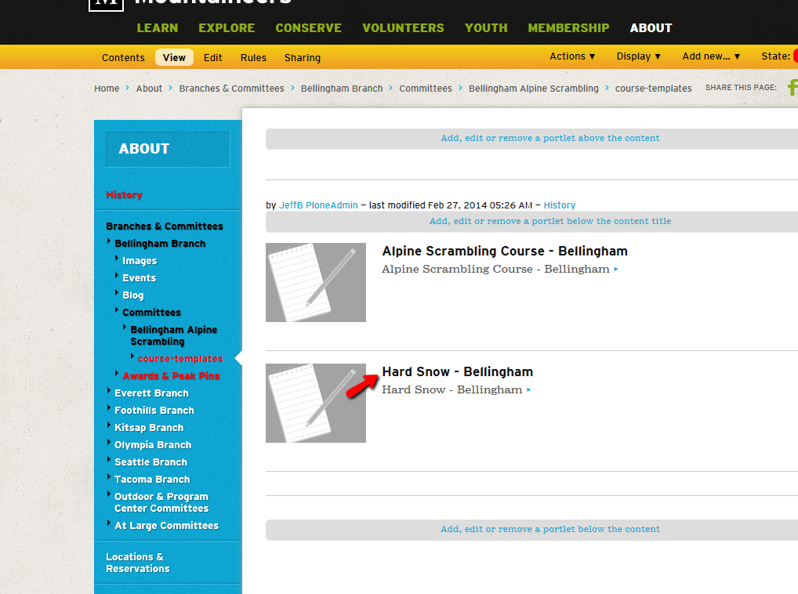Open the Sharing tab
Screen dimensions: 798x594
(303, 57)
